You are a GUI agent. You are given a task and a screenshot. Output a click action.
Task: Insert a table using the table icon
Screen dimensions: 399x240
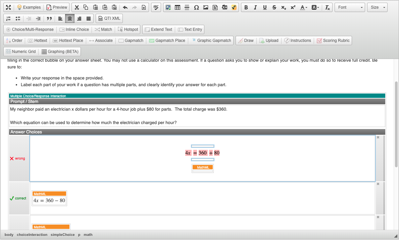[178, 7]
